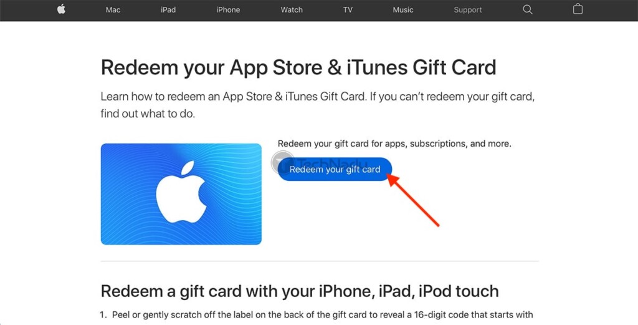The image size is (638, 325).
Task: Click the Apple logo in navigation bar
Action: [61, 9]
